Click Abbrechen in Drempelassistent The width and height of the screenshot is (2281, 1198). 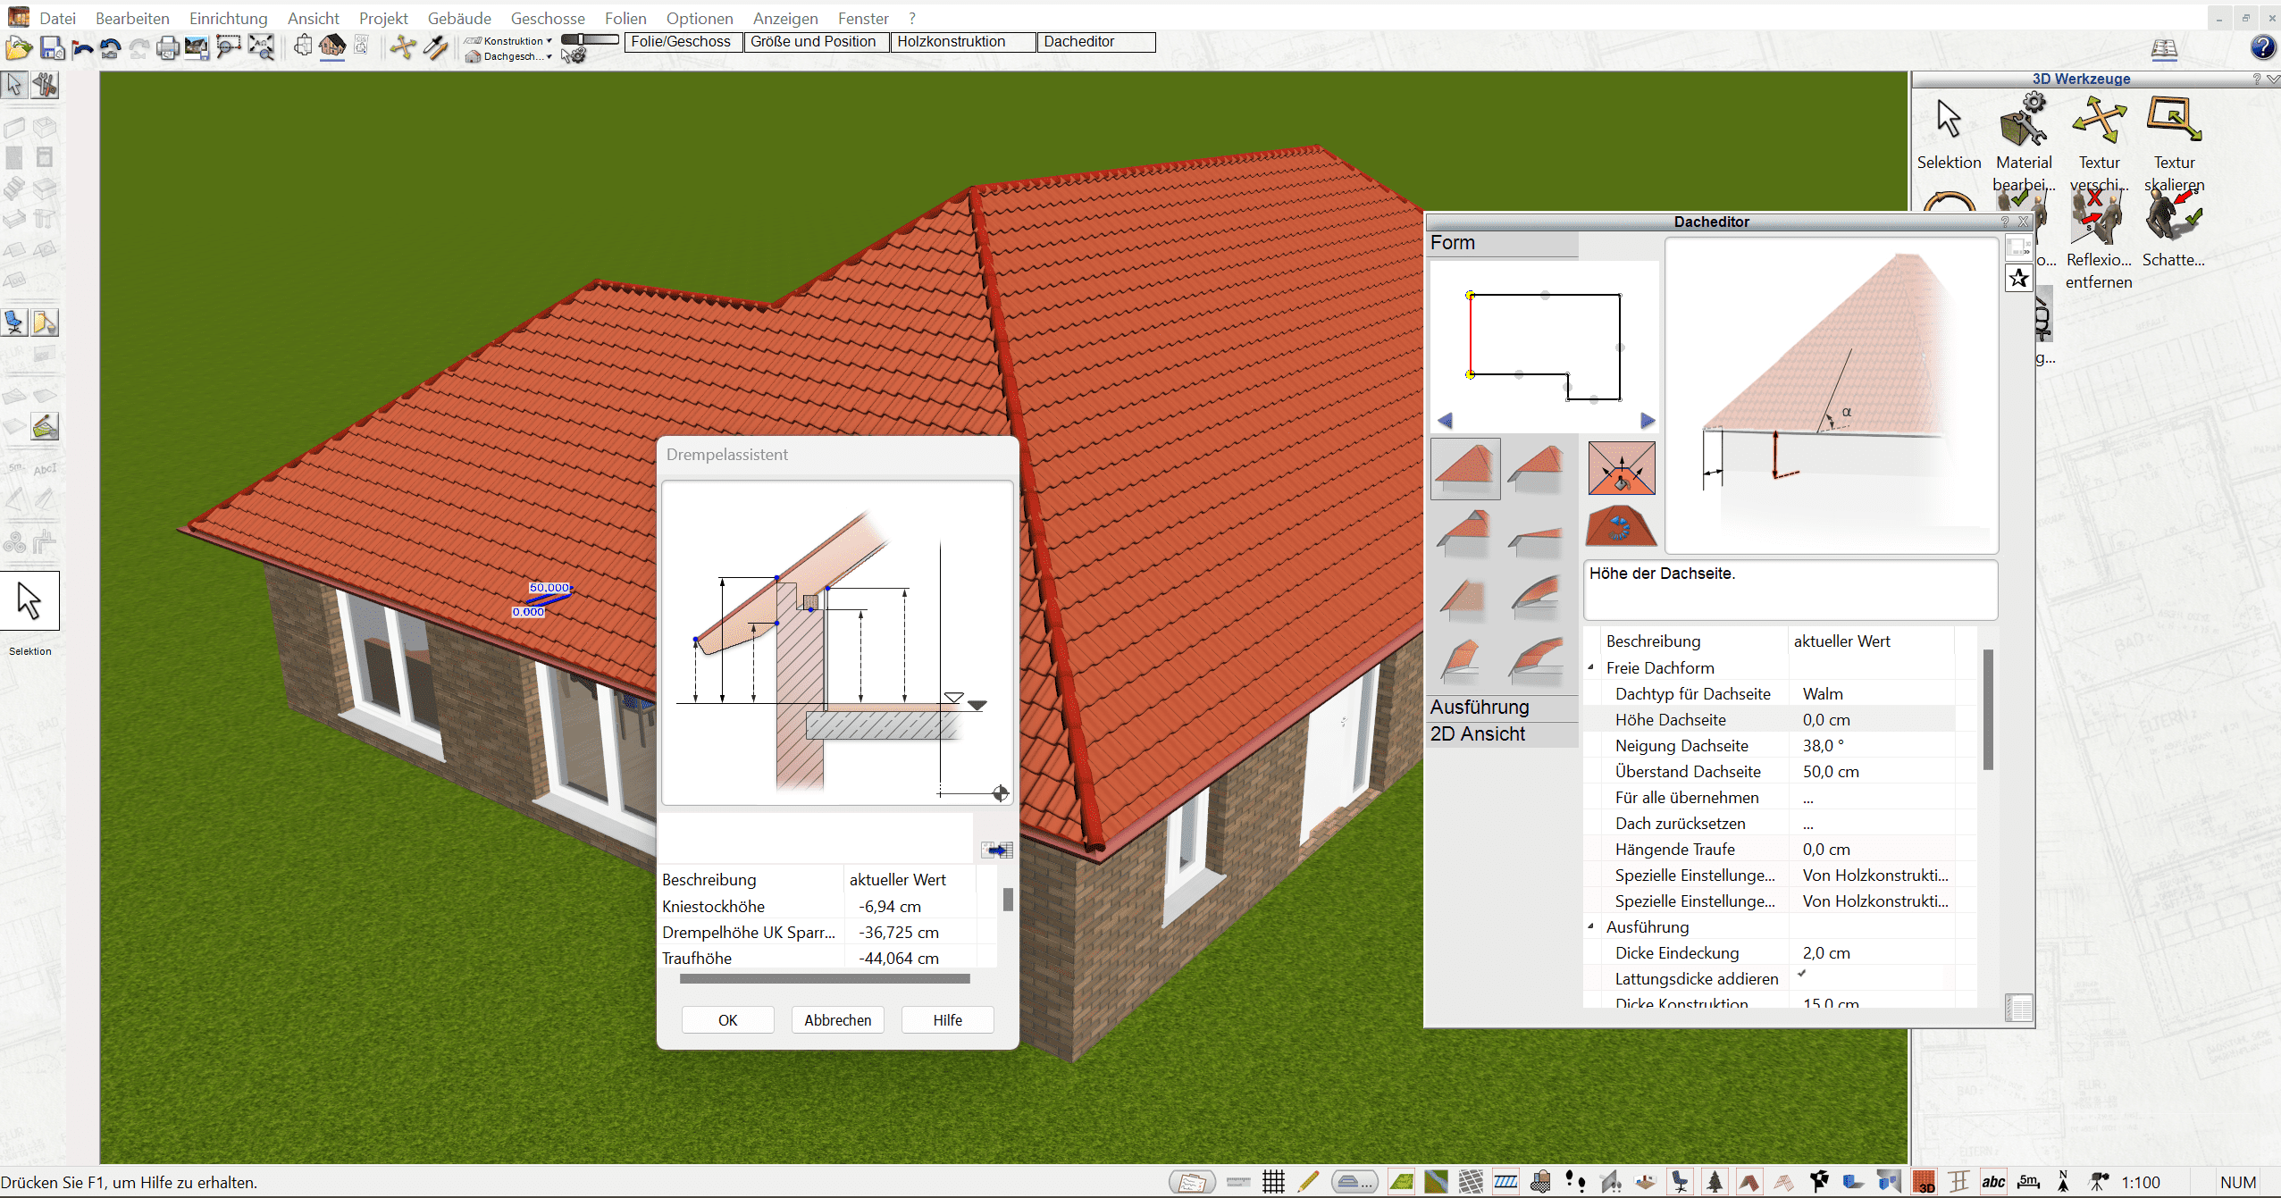click(x=837, y=1020)
